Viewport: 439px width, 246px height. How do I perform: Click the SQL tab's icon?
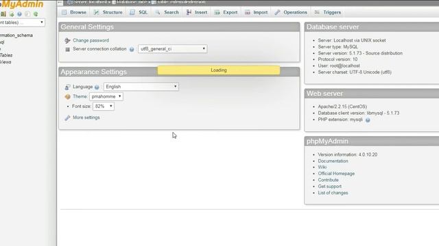132,12
